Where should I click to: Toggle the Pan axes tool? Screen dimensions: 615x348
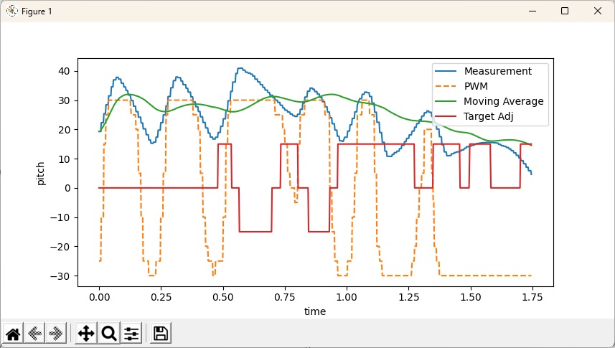click(86, 333)
